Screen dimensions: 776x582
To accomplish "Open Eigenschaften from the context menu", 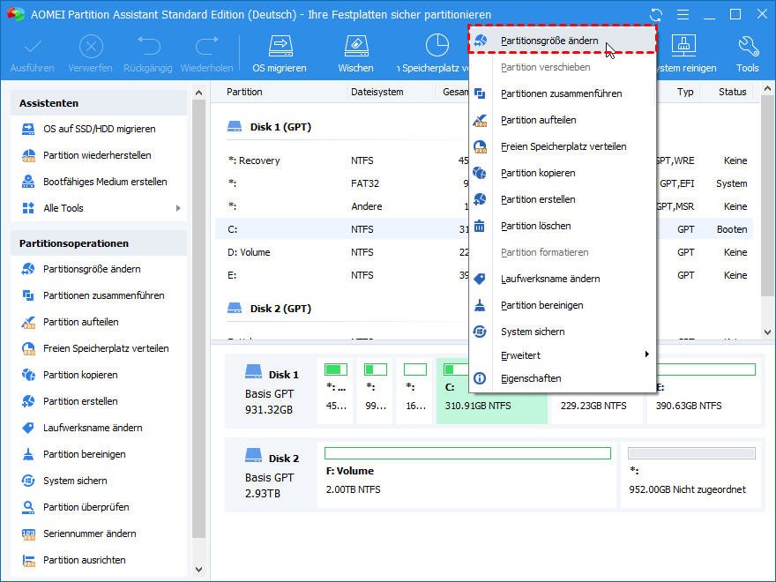I will [563, 378].
